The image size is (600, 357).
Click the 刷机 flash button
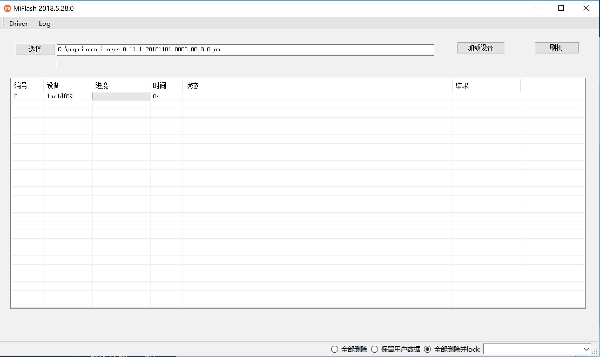(557, 48)
